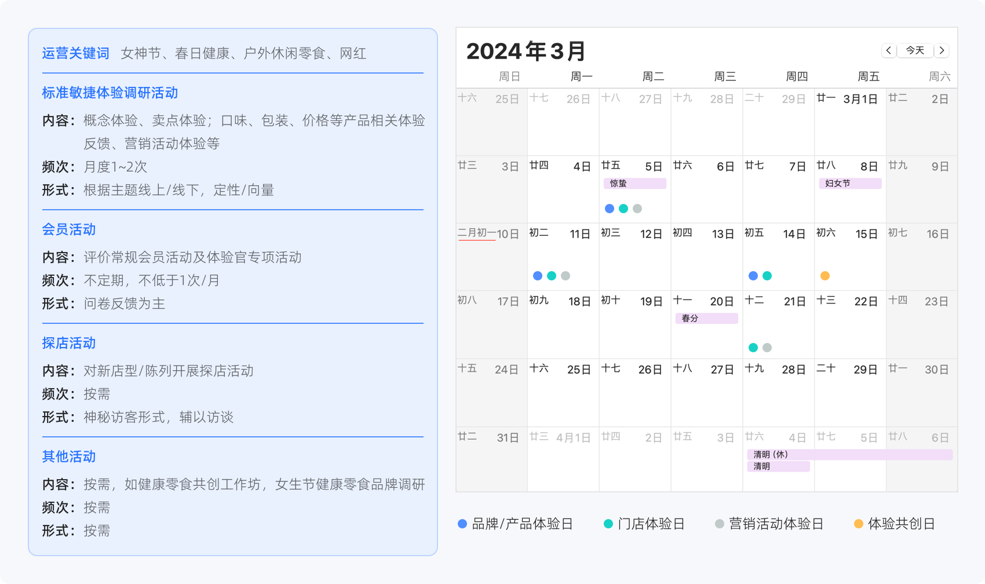
Task: Select the orange dot on March 15
Action: pos(825,276)
